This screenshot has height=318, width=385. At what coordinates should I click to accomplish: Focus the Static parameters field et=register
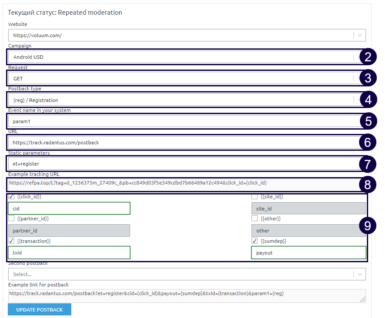pos(181,164)
